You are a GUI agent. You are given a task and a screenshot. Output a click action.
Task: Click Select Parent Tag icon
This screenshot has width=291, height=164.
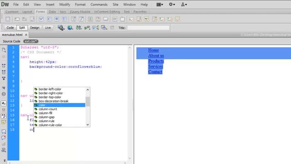(x=4, y=87)
